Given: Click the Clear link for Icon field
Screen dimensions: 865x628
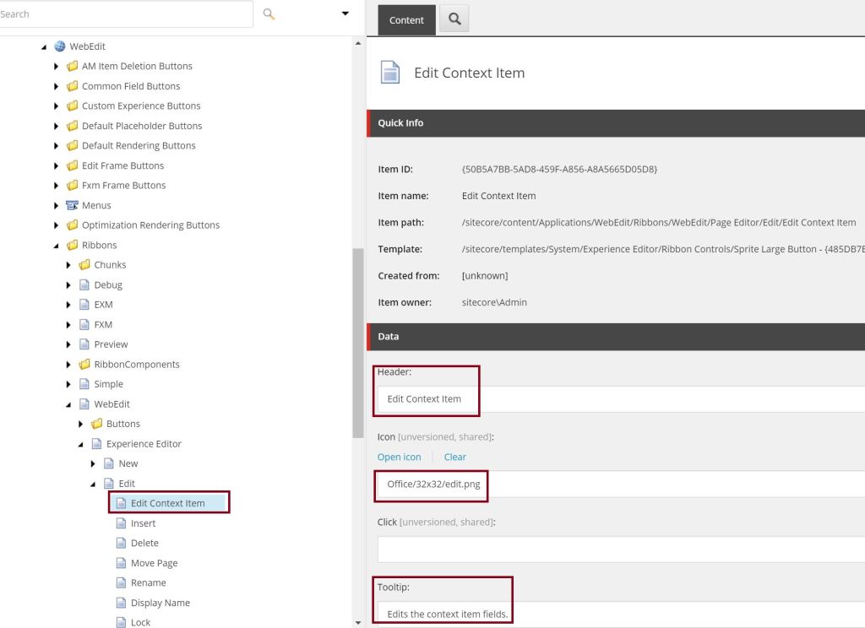Looking at the screenshot, I should [x=454, y=457].
